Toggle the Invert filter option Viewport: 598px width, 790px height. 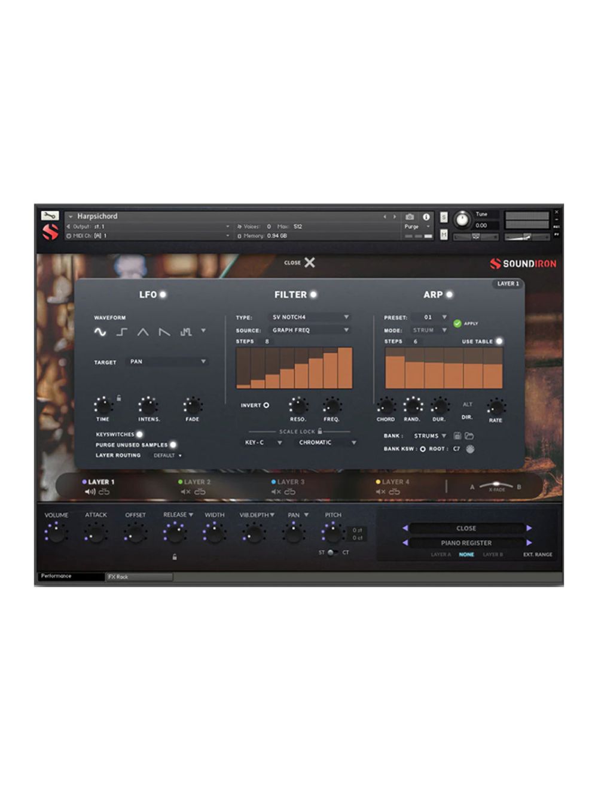click(x=266, y=405)
